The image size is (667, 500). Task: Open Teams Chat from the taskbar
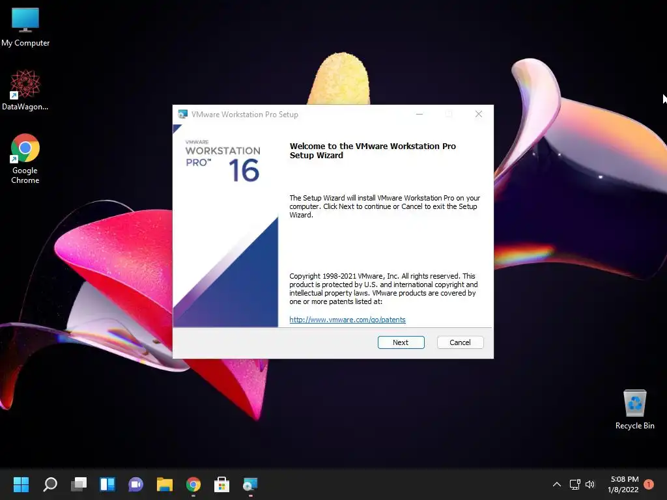(135, 484)
